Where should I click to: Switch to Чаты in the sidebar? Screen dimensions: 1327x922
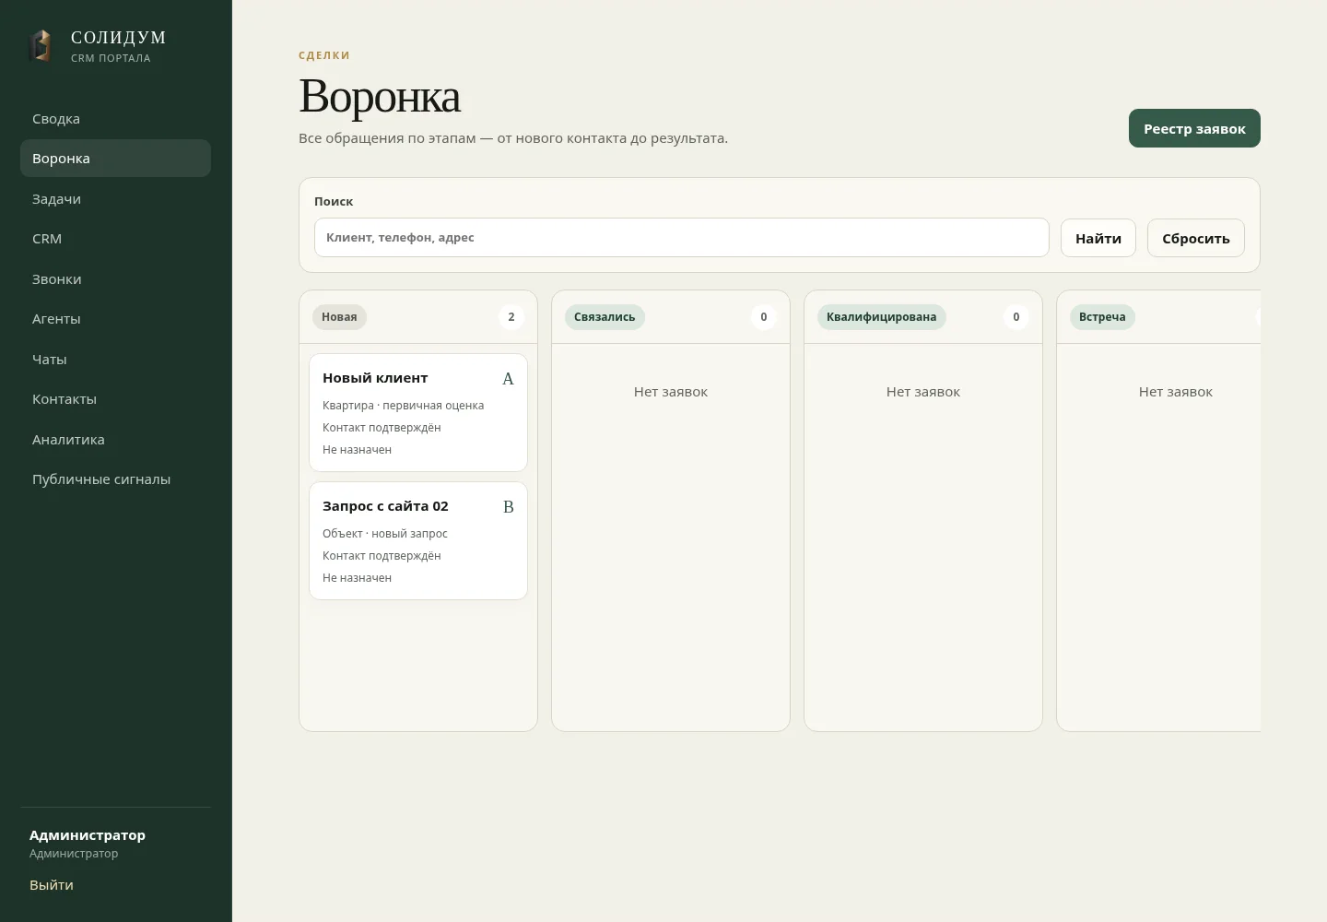coord(115,360)
